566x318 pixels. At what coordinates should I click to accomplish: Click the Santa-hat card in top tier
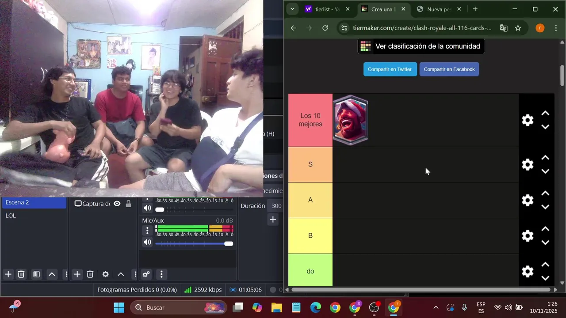click(351, 120)
